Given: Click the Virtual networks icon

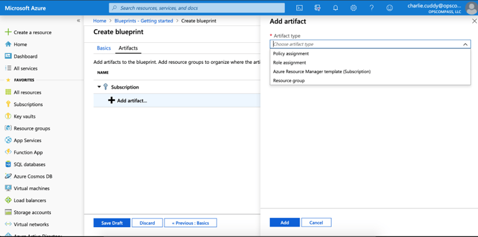Looking at the screenshot, I should click(8, 224).
